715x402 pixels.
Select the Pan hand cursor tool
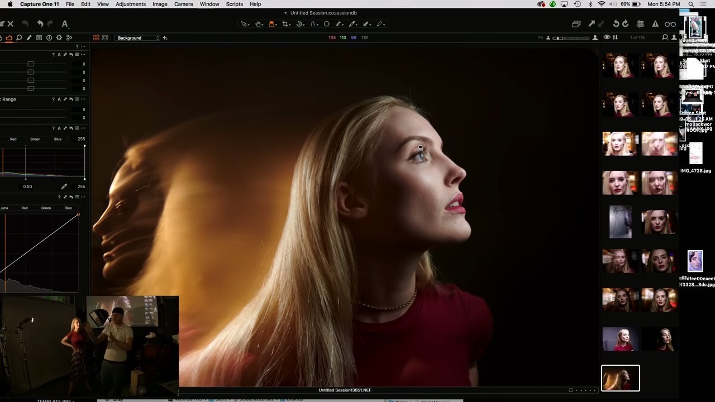(x=259, y=24)
